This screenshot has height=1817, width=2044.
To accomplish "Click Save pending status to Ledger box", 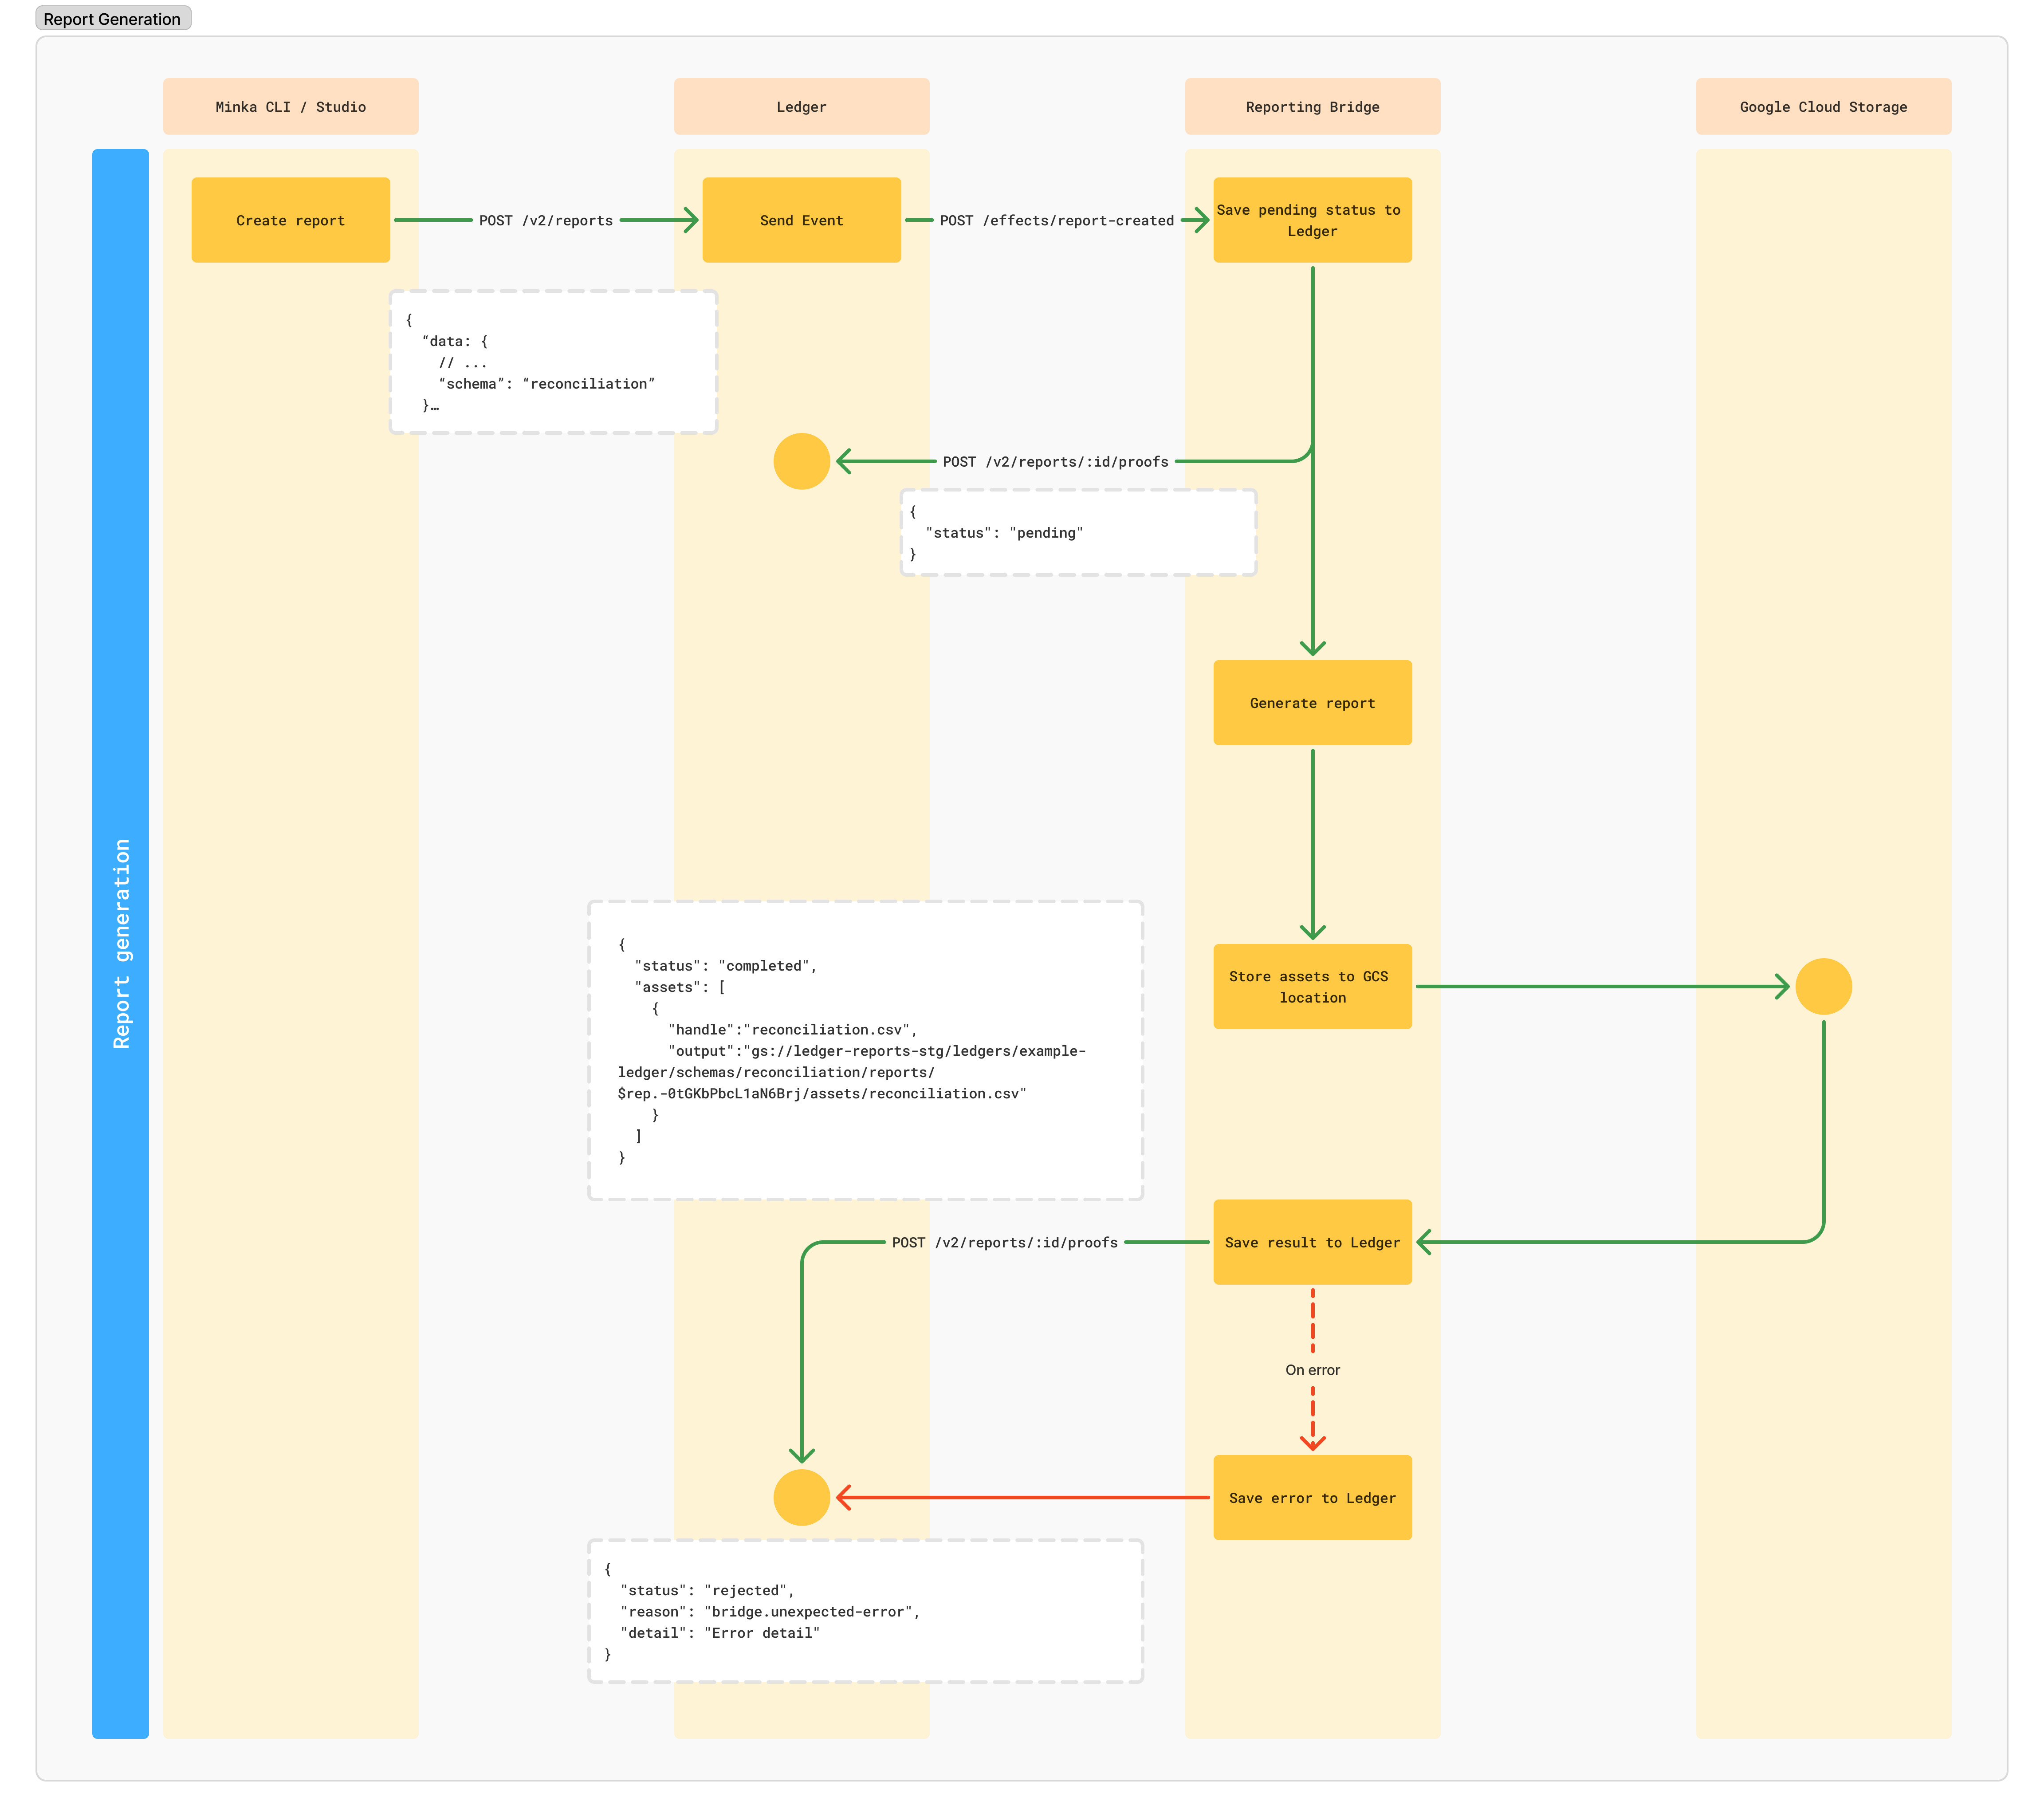I will pyautogui.click(x=1312, y=220).
